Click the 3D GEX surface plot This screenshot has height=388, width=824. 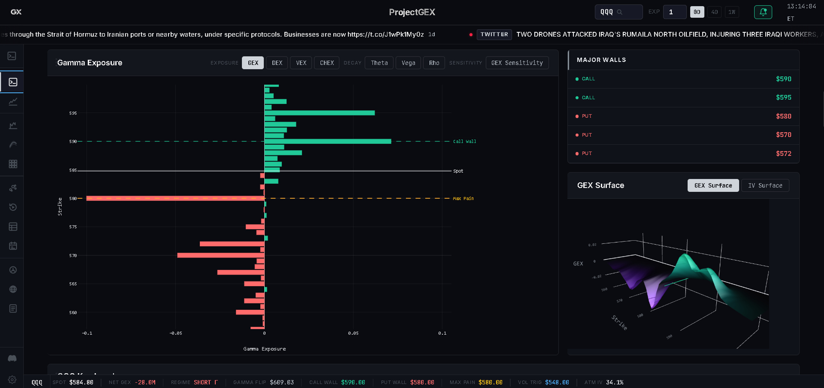668,274
